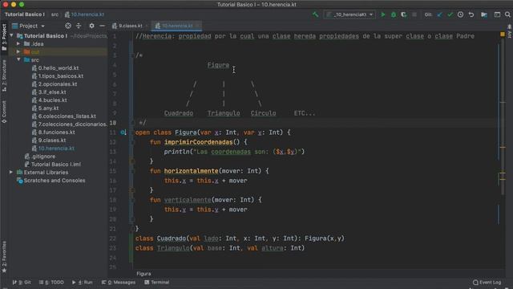This screenshot has width=513, height=289.
Task: Open Project Structure icon in toolbar
Action: tap(484, 14)
